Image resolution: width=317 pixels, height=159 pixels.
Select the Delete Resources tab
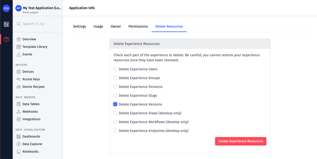coord(169,26)
